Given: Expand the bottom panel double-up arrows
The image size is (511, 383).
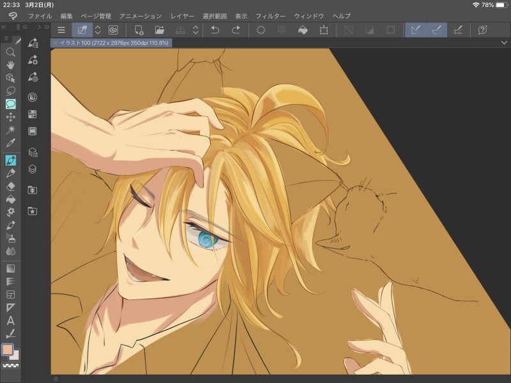Looking at the screenshot, I should [x=56, y=379].
